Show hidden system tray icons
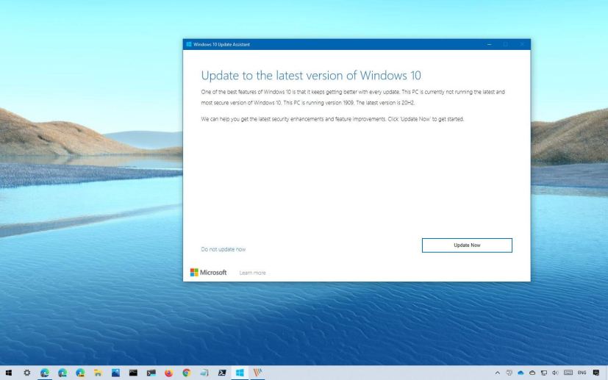The width and height of the screenshot is (608, 380). pyautogui.click(x=498, y=373)
